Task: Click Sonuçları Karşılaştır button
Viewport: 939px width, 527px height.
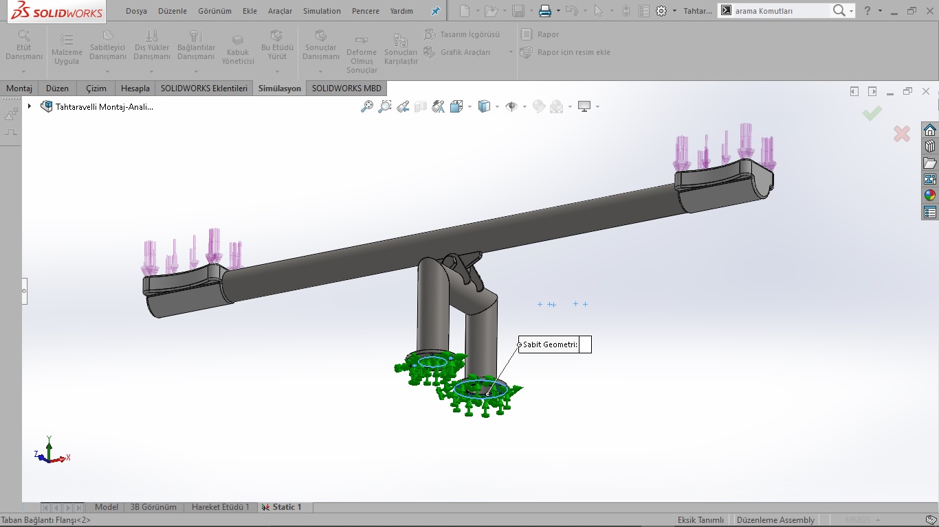Action: [401, 48]
